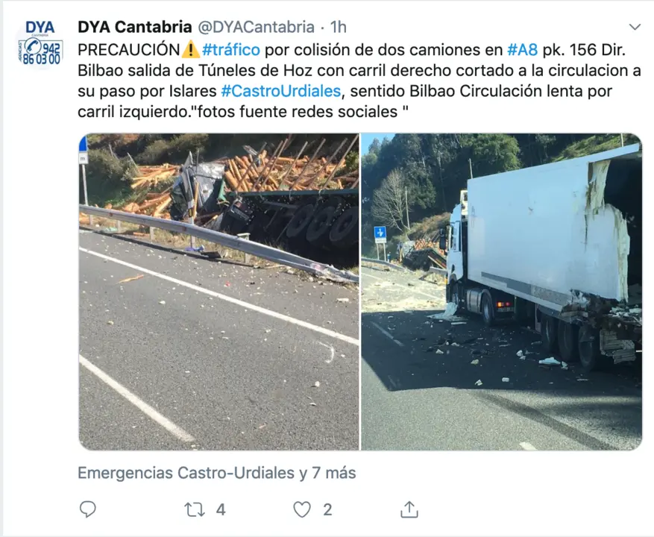Like the tweet with heart icon
This screenshot has height=537, width=654.
pos(302,509)
